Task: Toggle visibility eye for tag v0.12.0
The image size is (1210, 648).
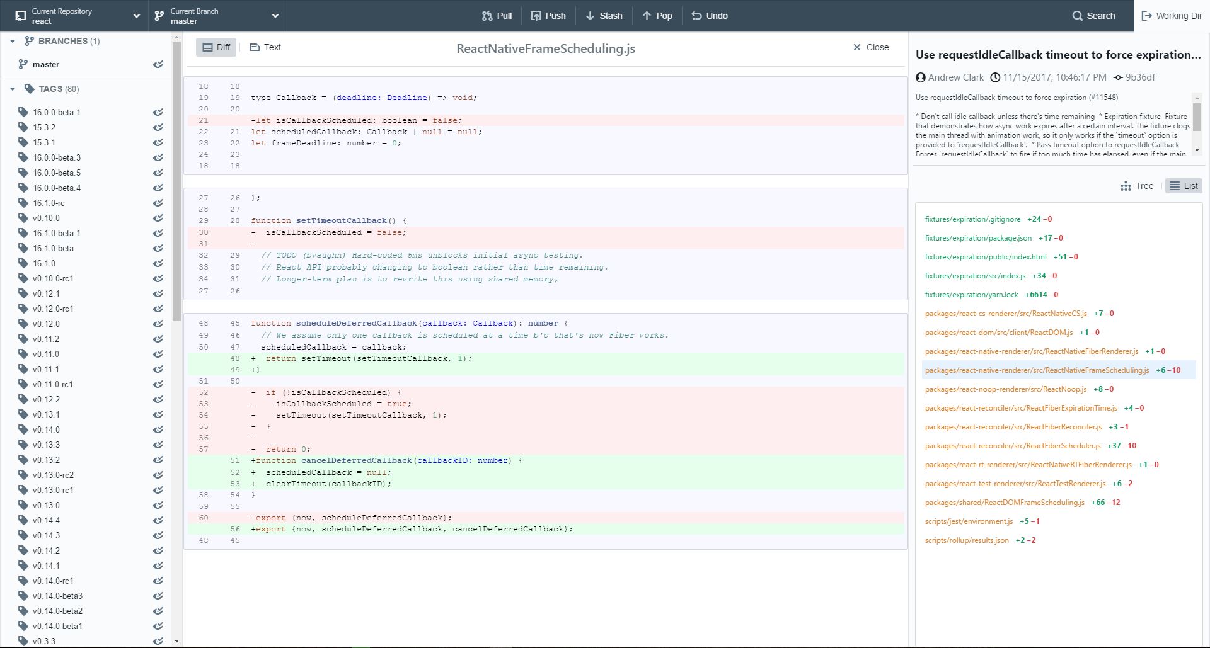Action: click(158, 324)
